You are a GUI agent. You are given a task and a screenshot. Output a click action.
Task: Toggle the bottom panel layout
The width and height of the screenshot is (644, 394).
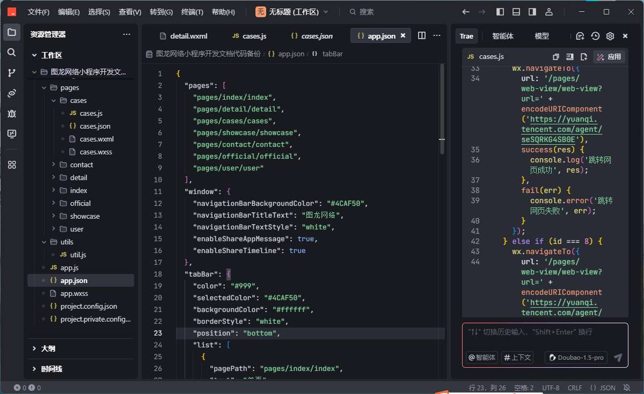click(x=516, y=12)
